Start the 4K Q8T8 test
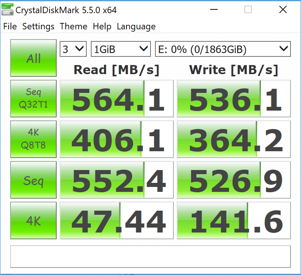Image resolution: width=301 pixels, height=275 pixels. click(x=33, y=139)
